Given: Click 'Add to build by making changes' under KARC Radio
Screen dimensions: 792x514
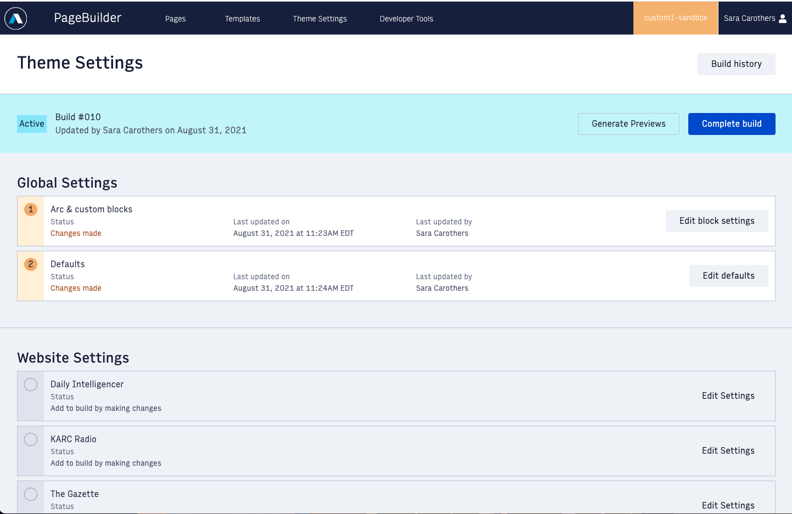Looking at the screenshot, I should click(106, 464).
